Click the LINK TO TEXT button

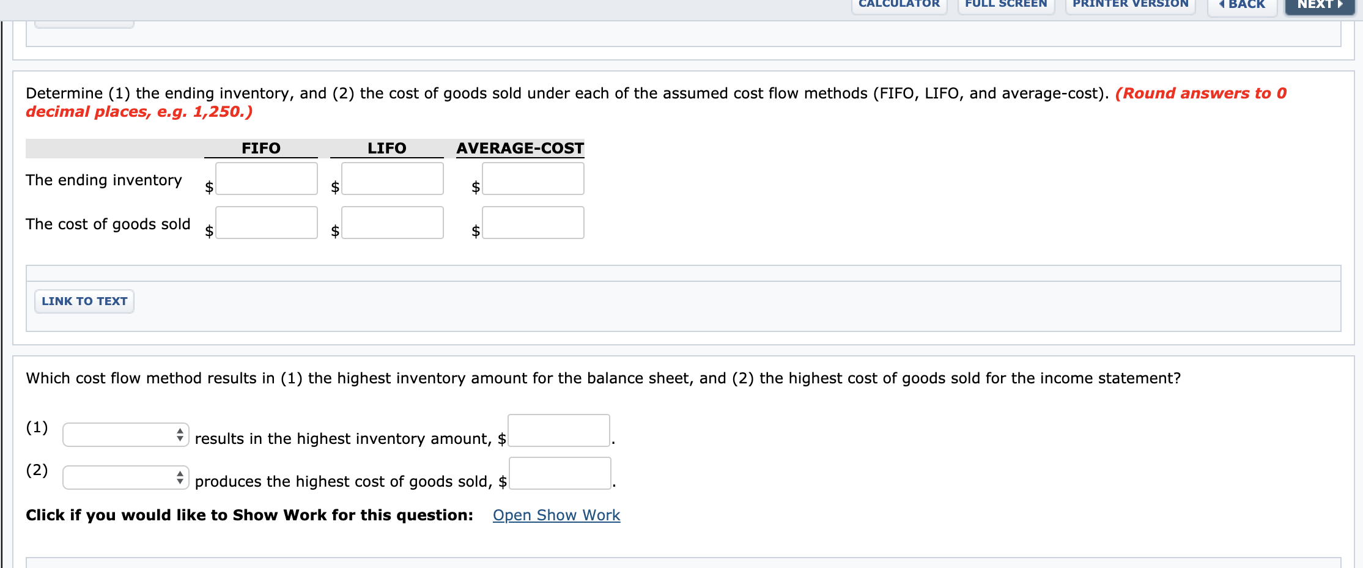click(x=84, y=301)
